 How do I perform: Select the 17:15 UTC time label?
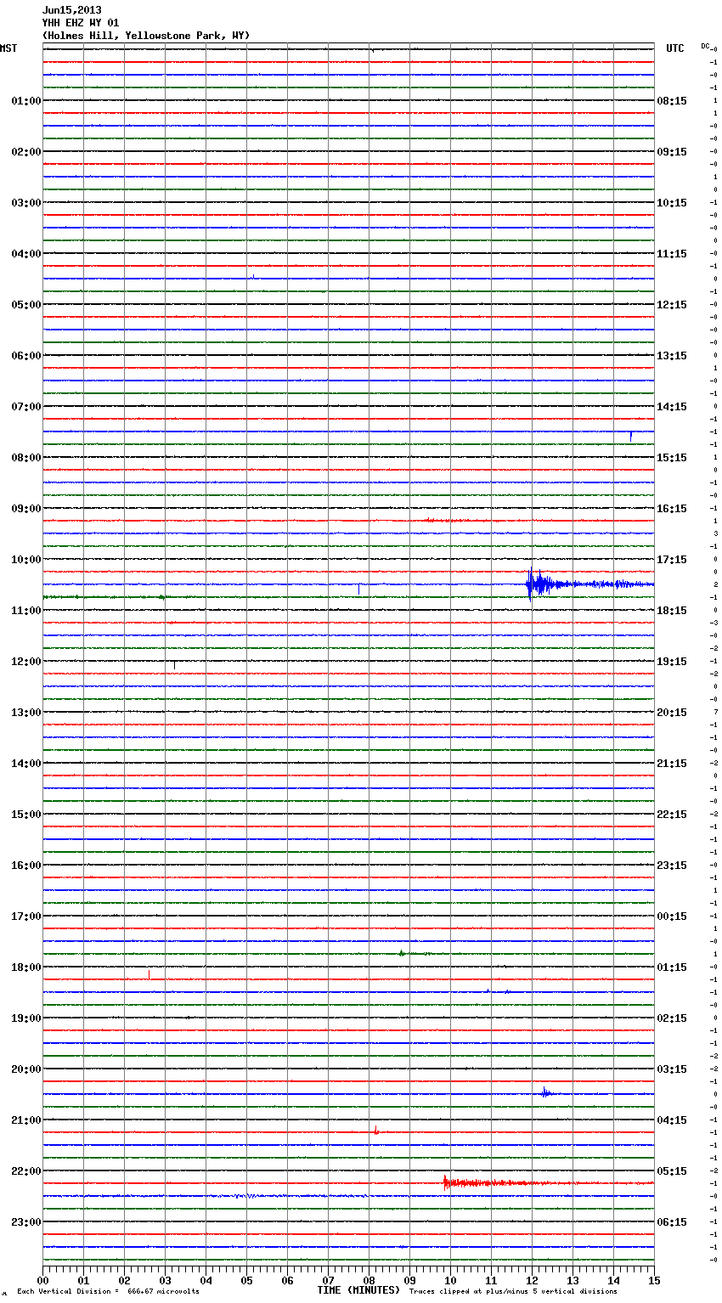point(672,560)
